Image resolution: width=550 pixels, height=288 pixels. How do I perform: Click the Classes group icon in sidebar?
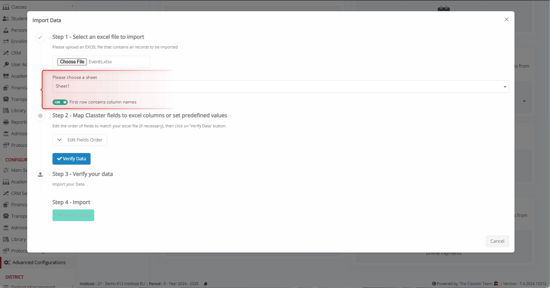click(6, 7)
